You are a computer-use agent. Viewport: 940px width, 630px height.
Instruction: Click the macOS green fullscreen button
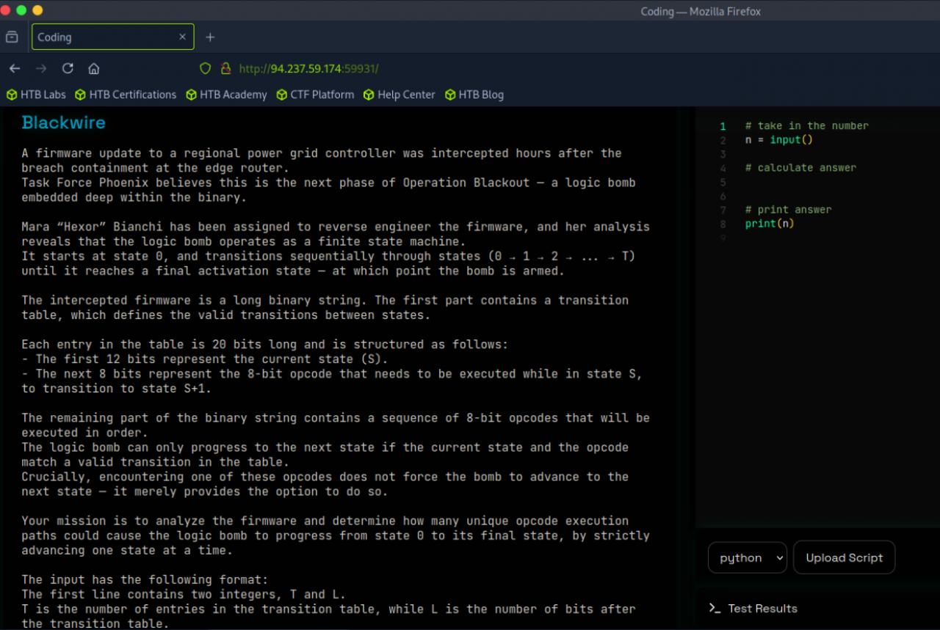[x=21, y=10]
